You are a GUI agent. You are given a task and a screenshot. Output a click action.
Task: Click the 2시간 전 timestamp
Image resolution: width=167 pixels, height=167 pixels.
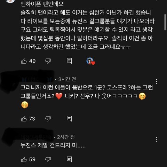pyautogui.click(x=66, y=137)
